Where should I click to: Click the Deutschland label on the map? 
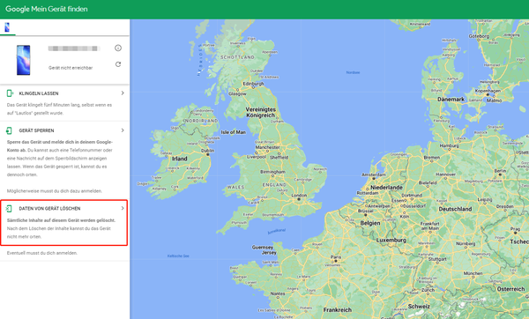(455, 209)
